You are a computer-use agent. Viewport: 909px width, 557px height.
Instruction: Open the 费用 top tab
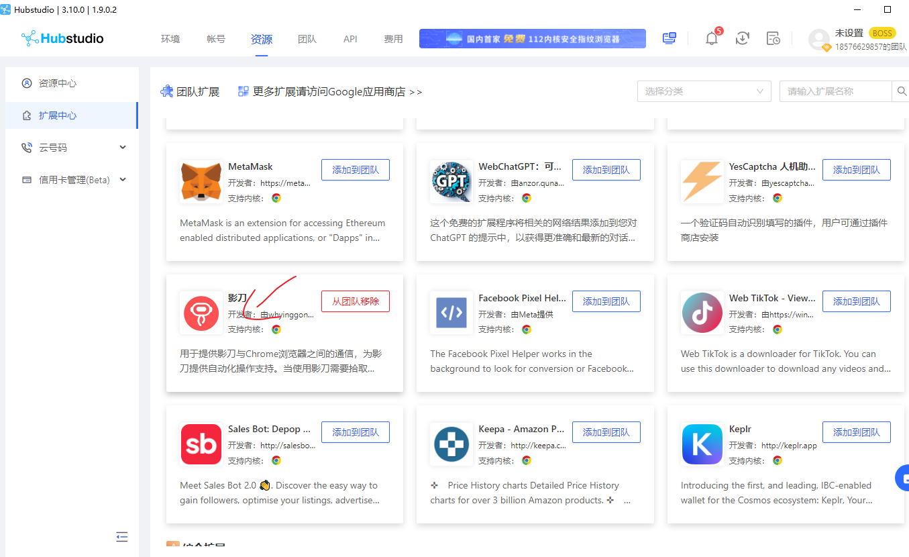coord(393,39)
